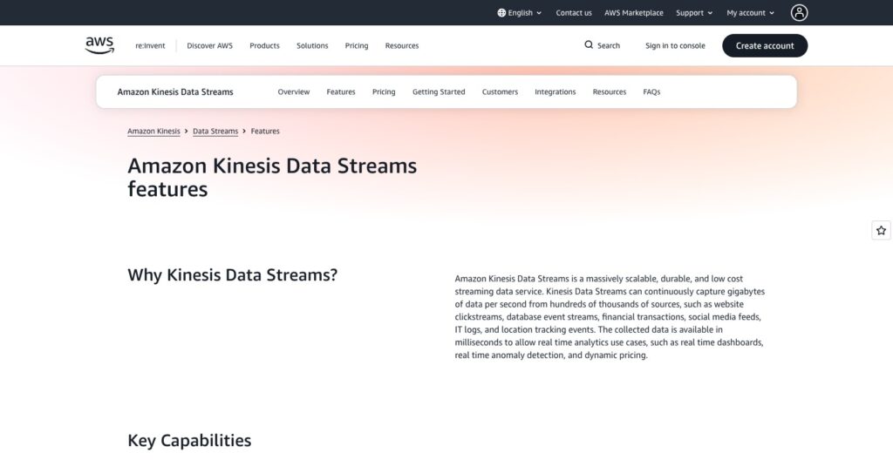Open the Contact us link
This screenshot has width=893, height=460.
574,12
